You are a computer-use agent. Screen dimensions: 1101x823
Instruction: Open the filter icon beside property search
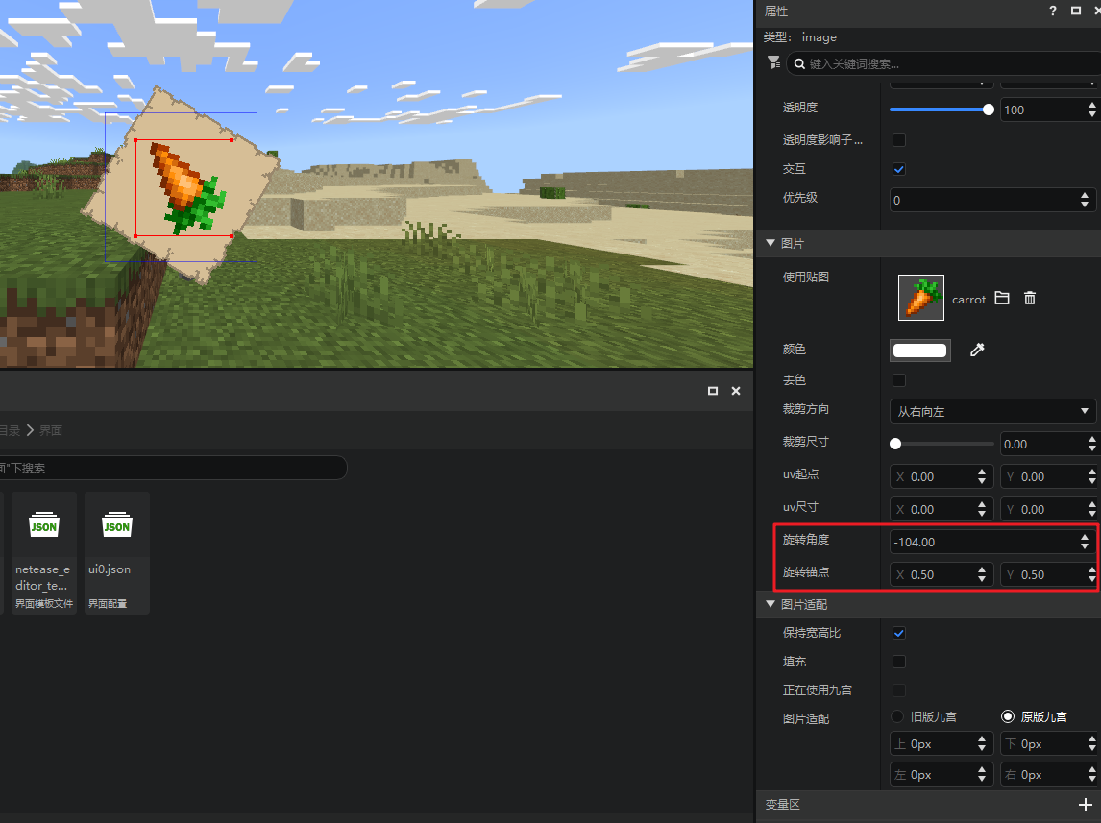(773, 62)
